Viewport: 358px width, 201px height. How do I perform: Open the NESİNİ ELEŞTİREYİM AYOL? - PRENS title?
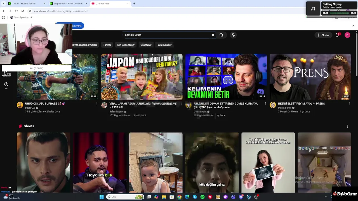302,104
